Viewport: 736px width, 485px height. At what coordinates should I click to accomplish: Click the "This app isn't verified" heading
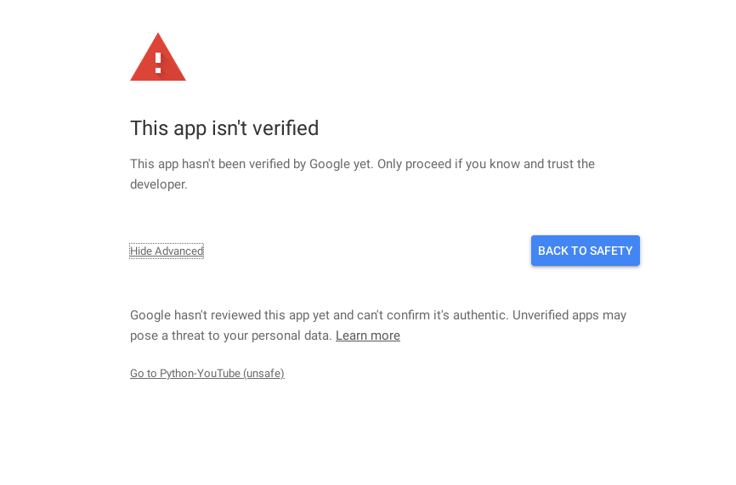(224, 128)
